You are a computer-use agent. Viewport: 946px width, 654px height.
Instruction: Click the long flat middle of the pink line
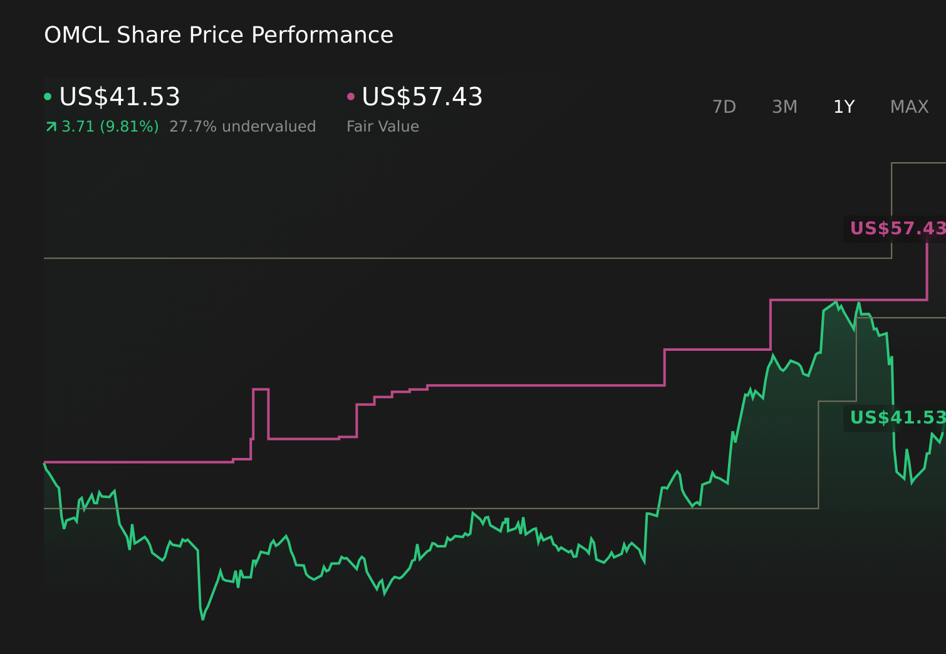(545, 385)
